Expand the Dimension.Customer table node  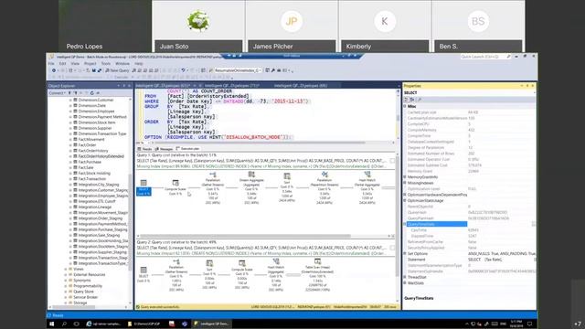(x=70, y=100)
